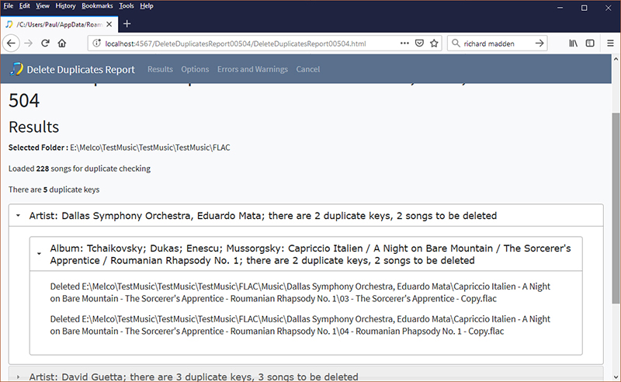Open the Edit menu
621x382 pixels.
[x=25, y=6]
